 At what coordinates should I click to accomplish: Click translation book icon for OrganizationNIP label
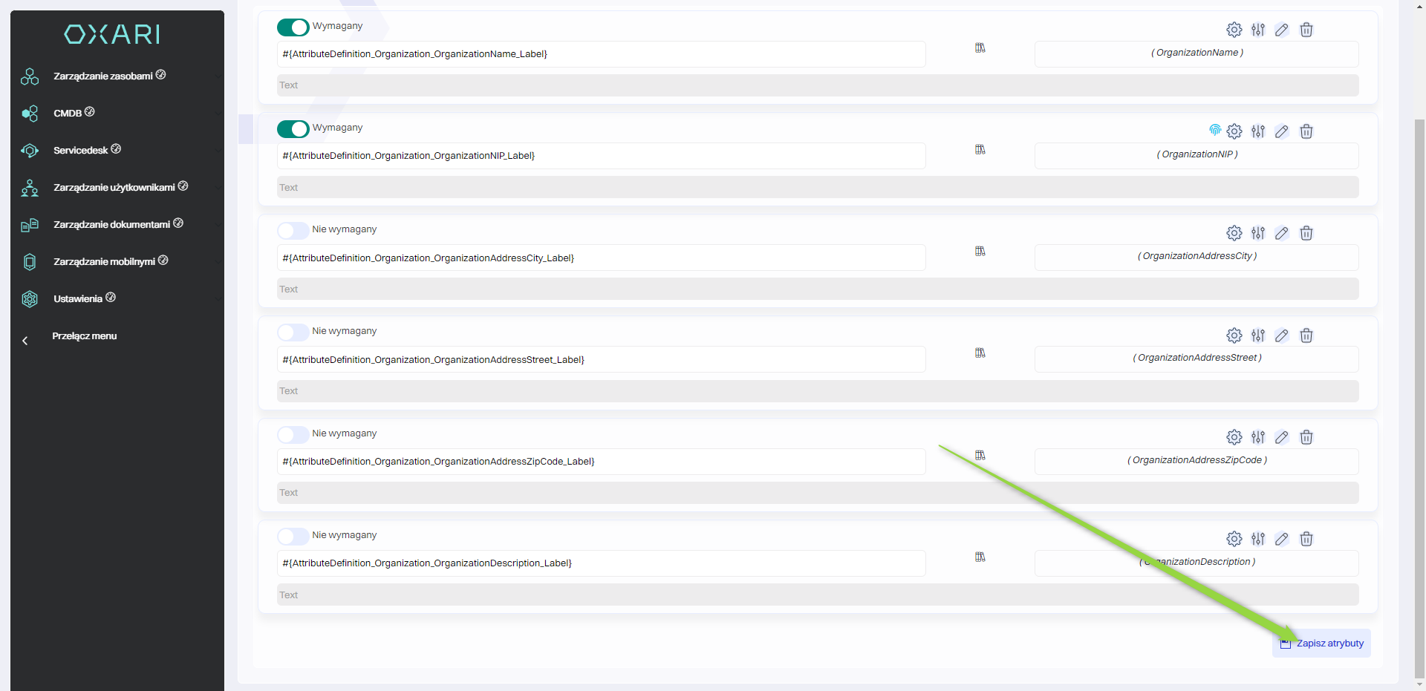(x=980, y=149)
